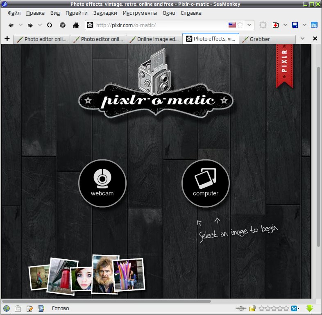Click the blue X status bar icon
Viewport: 322px width, 315px height.
pyautogui.click(x=295, y=308)
